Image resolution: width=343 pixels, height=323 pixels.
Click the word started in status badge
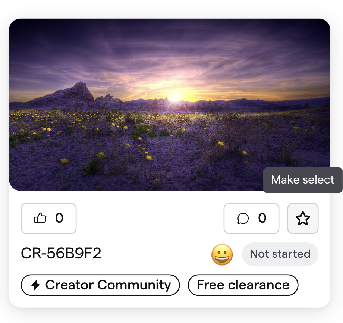click(x=291, y=254)
